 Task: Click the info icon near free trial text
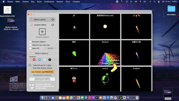click(30, 65)
